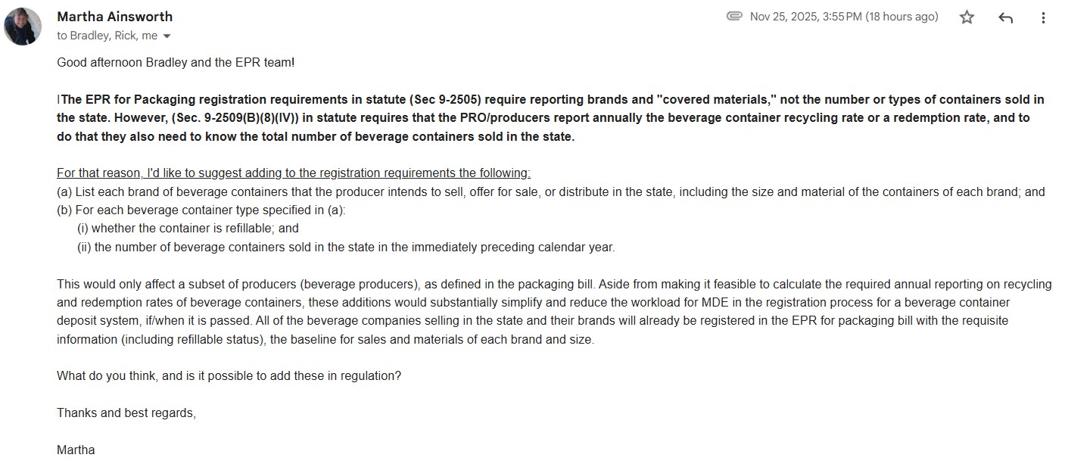
Task: Click the 'Good afternoon Bradley' greeting line
Action: (x=175, y=62)
